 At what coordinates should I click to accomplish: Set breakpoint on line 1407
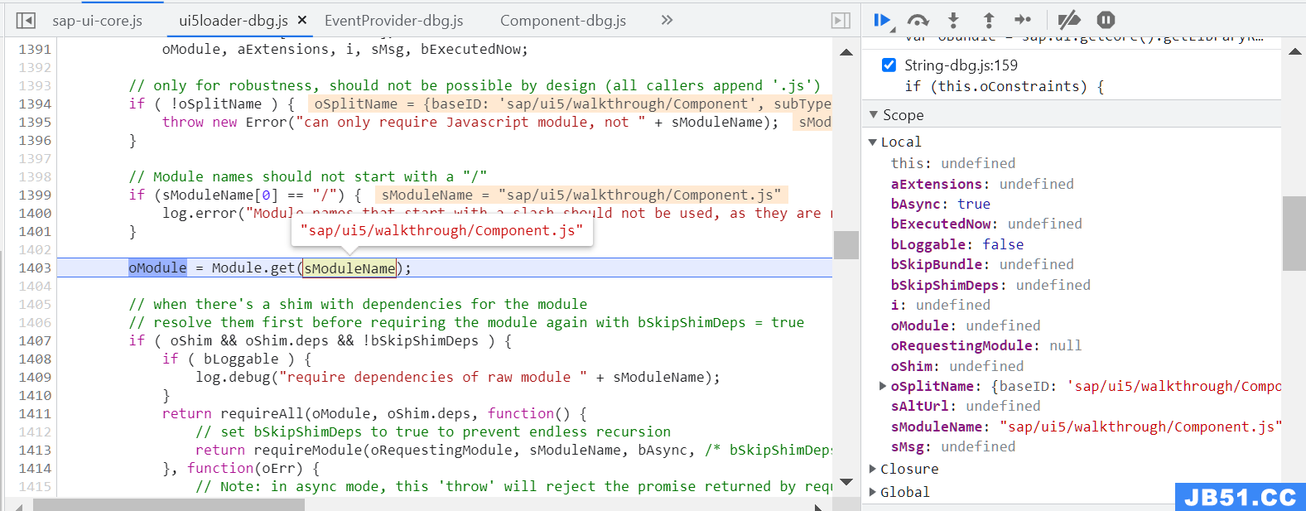(35, 341)
